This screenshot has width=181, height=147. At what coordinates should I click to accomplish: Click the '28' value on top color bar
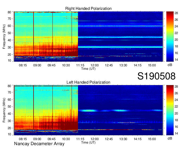point(176,13)
